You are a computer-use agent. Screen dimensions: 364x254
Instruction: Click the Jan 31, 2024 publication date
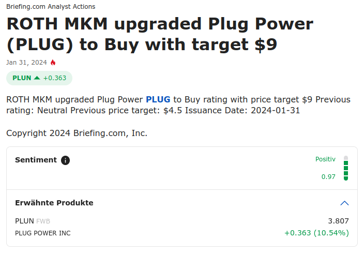click(26, 63)
